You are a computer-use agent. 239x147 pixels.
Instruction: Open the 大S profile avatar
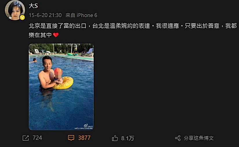coord(15,10)
